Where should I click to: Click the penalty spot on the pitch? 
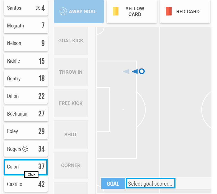point(123,110)
